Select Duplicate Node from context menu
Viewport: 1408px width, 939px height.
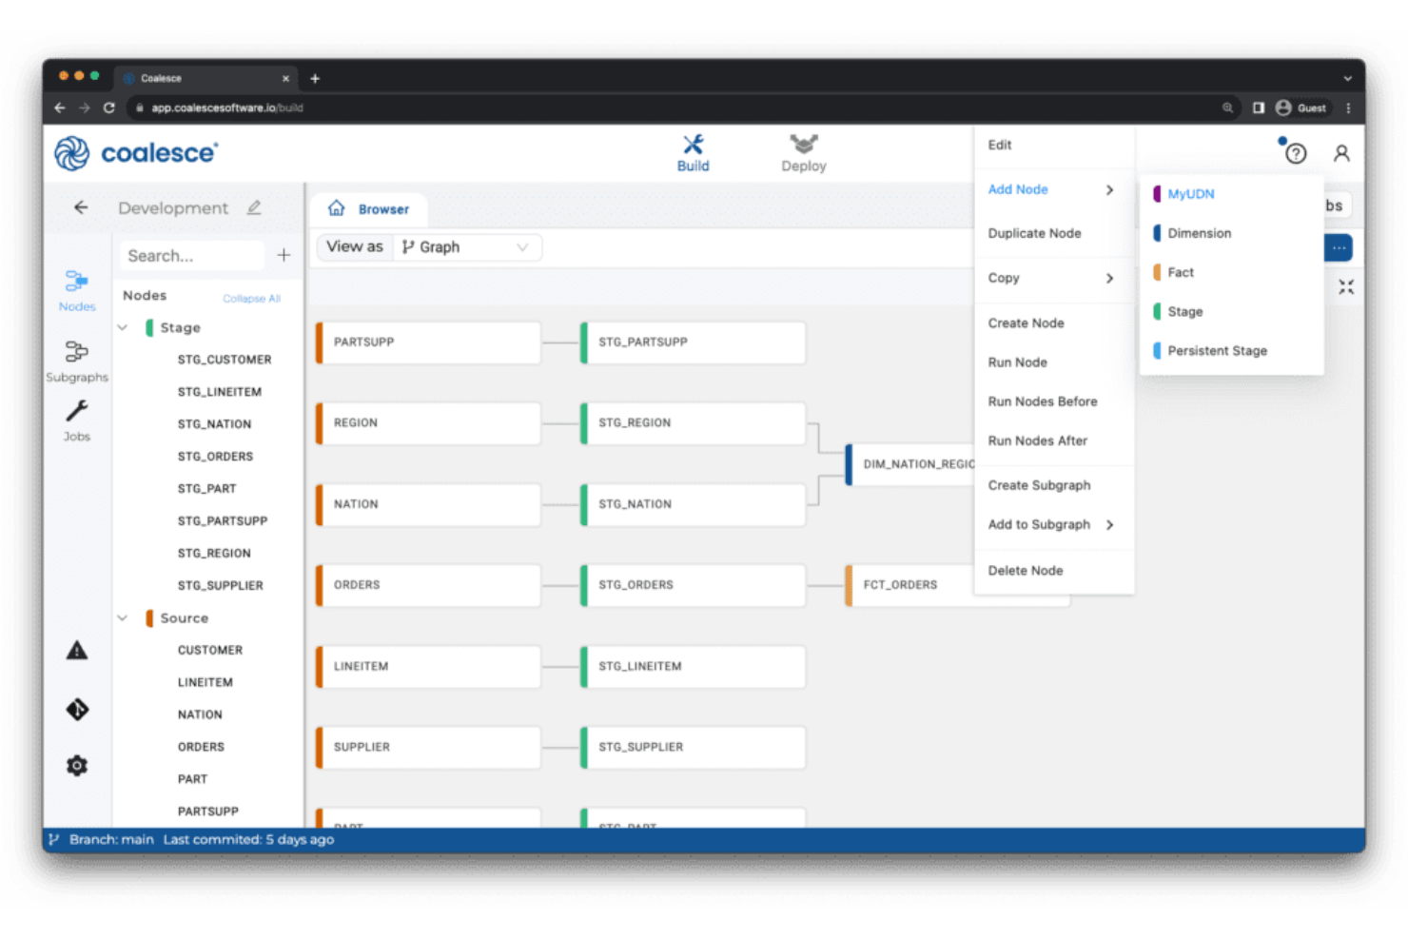1034,234
